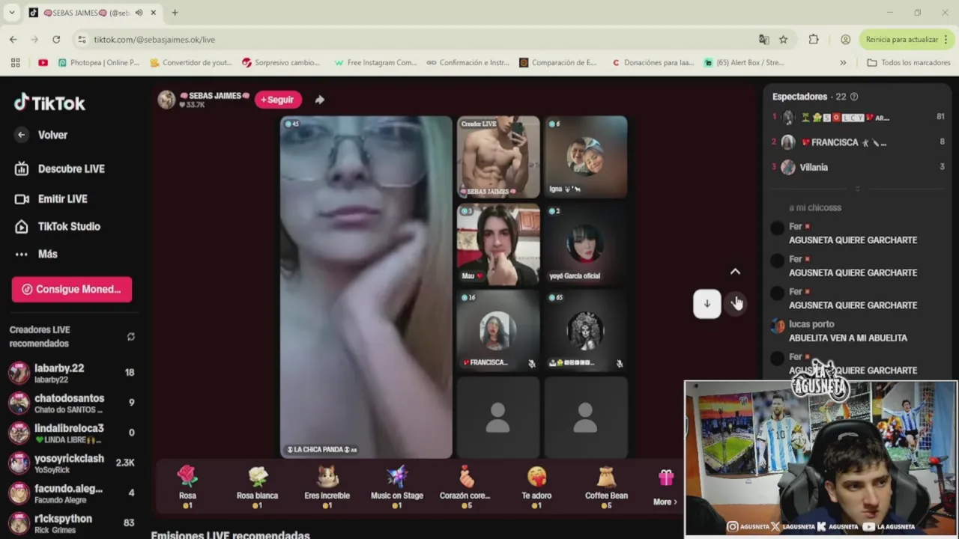Screen dimensions: 959x539
Task: Select Mau guest tile
Action: coord(498,244)
